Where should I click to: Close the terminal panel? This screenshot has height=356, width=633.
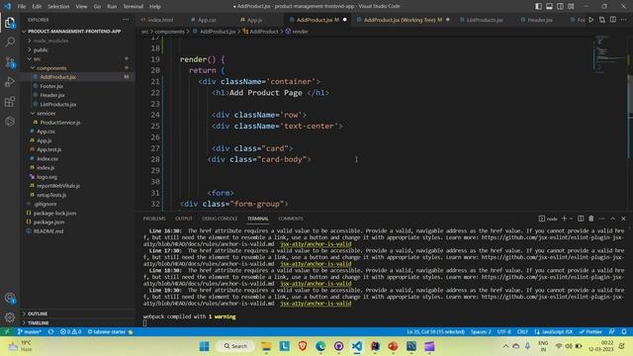[x=623, y=219]
